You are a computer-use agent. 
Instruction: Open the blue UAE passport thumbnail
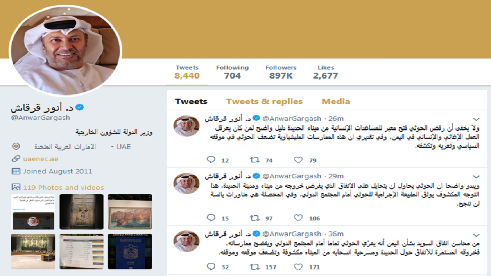tap(130, 251)
